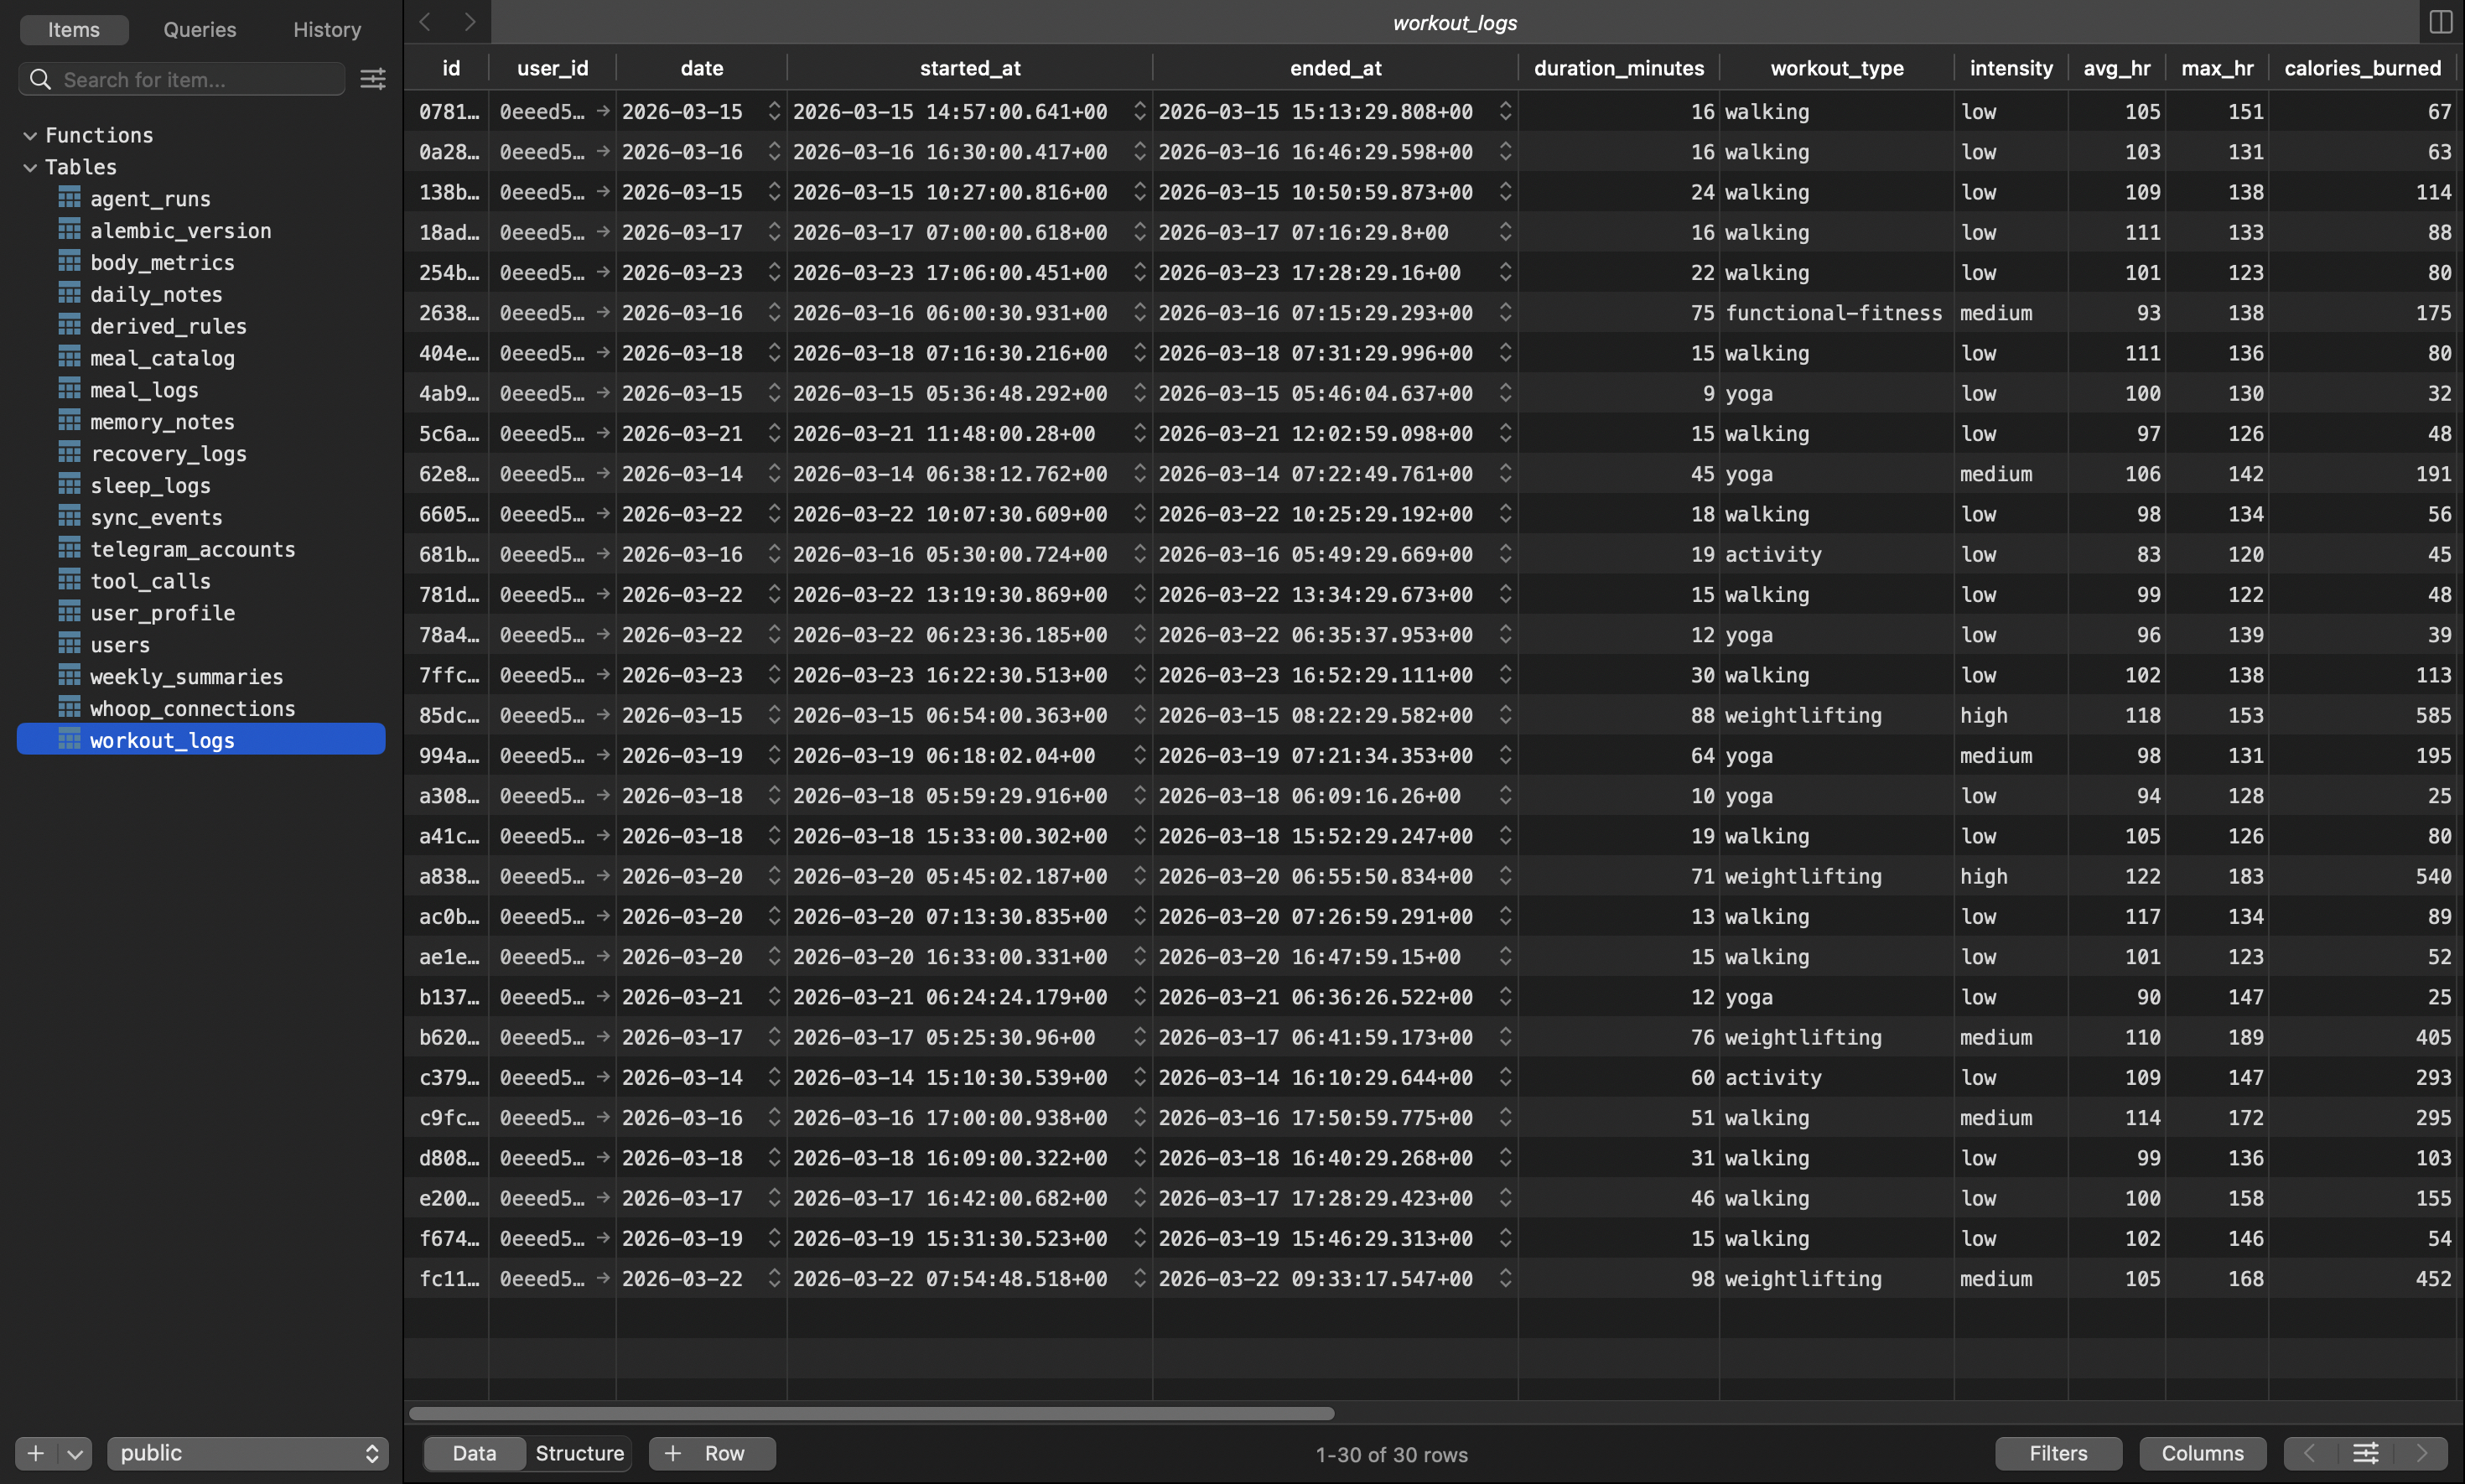Toggle the right split-pane icon
The height and width of the screenshot is (1484, 2465).
2440,22
